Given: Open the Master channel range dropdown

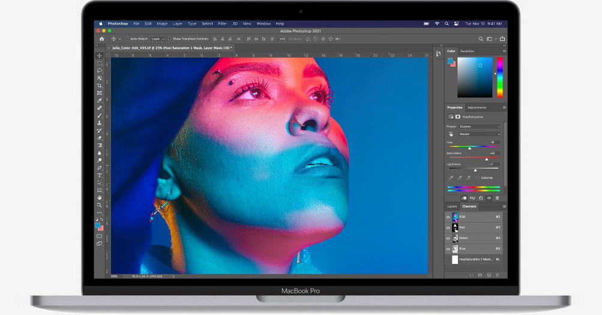Looking at the screenshot, I should coord(480,134).
